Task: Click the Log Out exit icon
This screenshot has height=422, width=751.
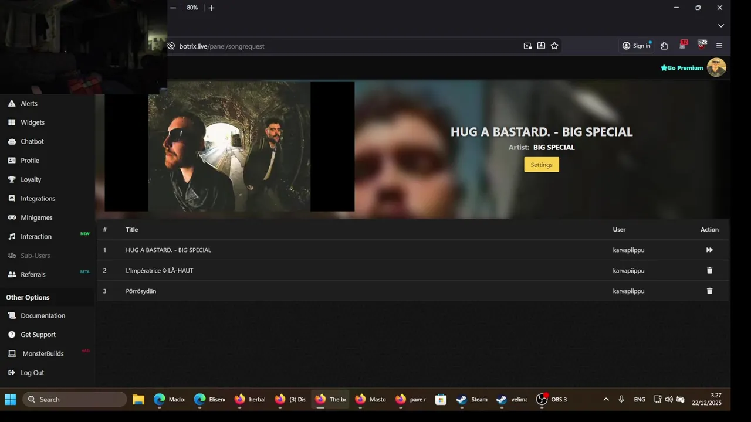Action: [x=12, y=373]
